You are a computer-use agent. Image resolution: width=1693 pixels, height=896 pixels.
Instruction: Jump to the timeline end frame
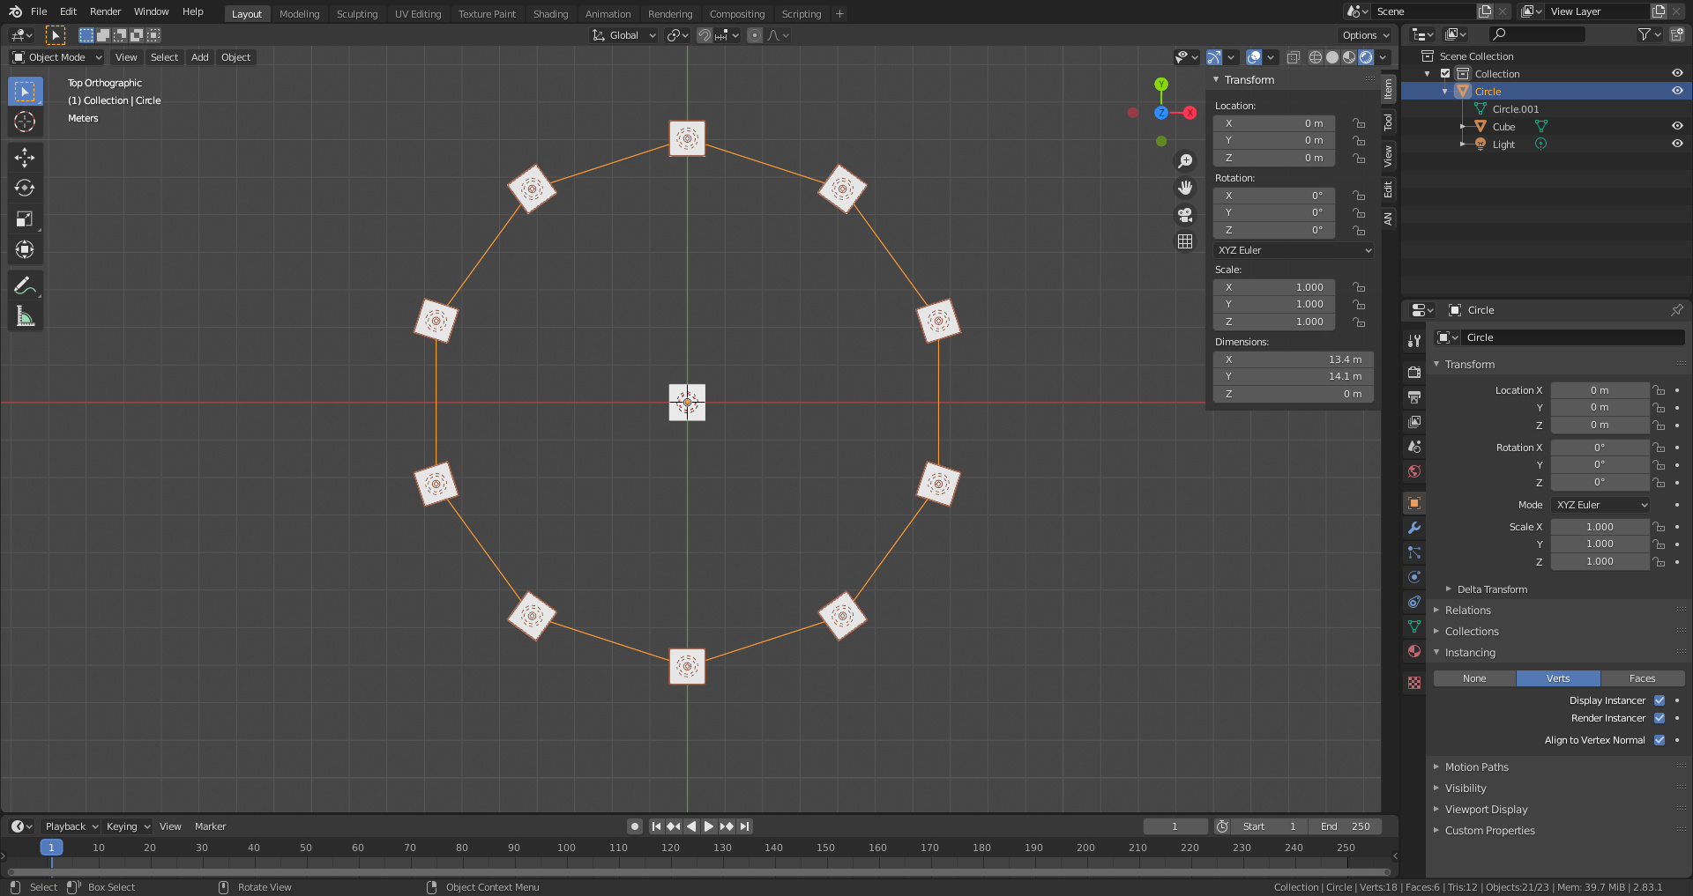pos(745,826)
